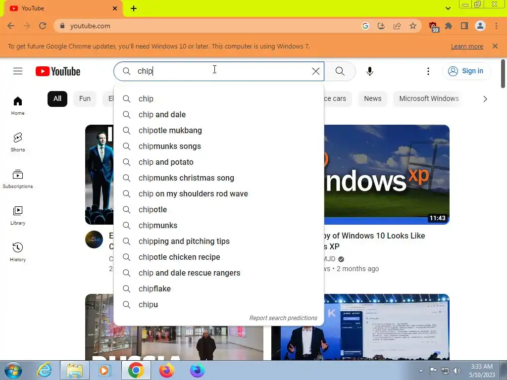The width and height of the screenshot is (507, 380).
Task: Choose suggestion 'chip and dale'
Action: (x=219, y=114)
